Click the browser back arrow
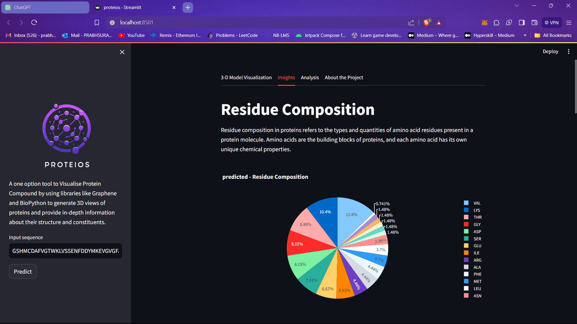This screenshot has height=324, width=577. pos(9,23)
